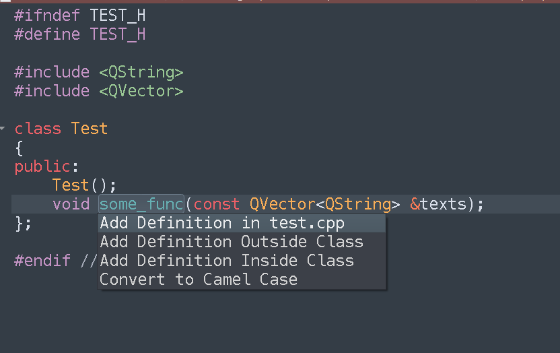The height and width of the screenshot is (353, 560).
Task: Apply 'Convert to Camel Case' action
Action: (199, 280)
